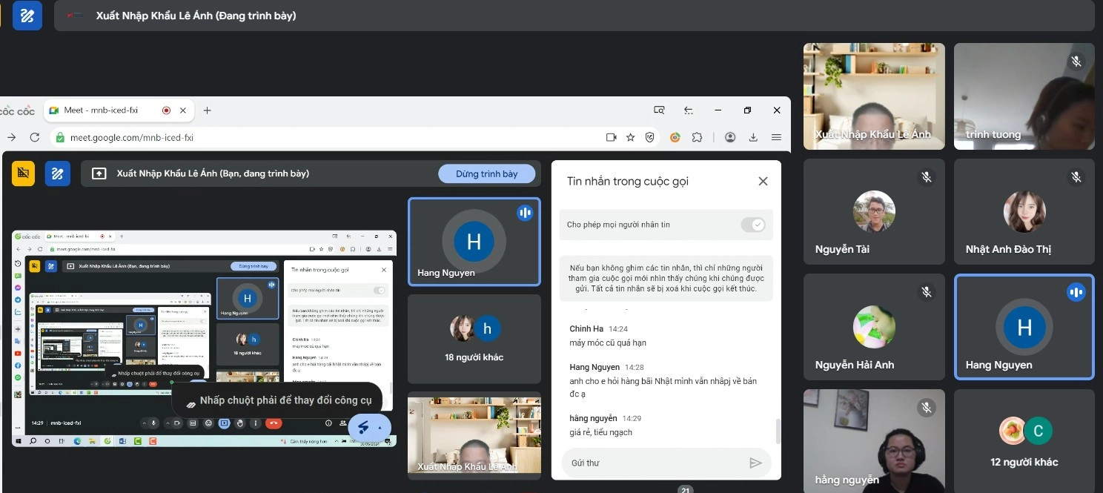
Task: Bookmark the page with the star icon
Action: [630, 137]
